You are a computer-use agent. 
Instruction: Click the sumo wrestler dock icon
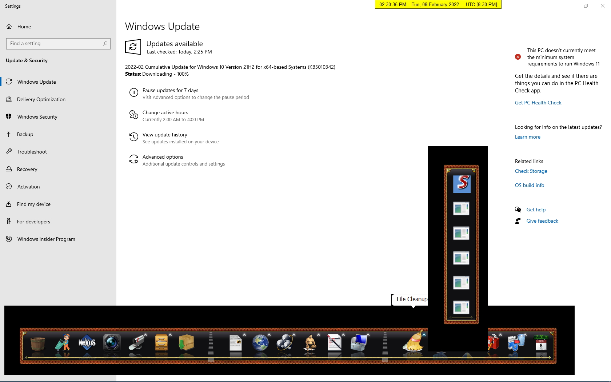[x=310, y=342]
